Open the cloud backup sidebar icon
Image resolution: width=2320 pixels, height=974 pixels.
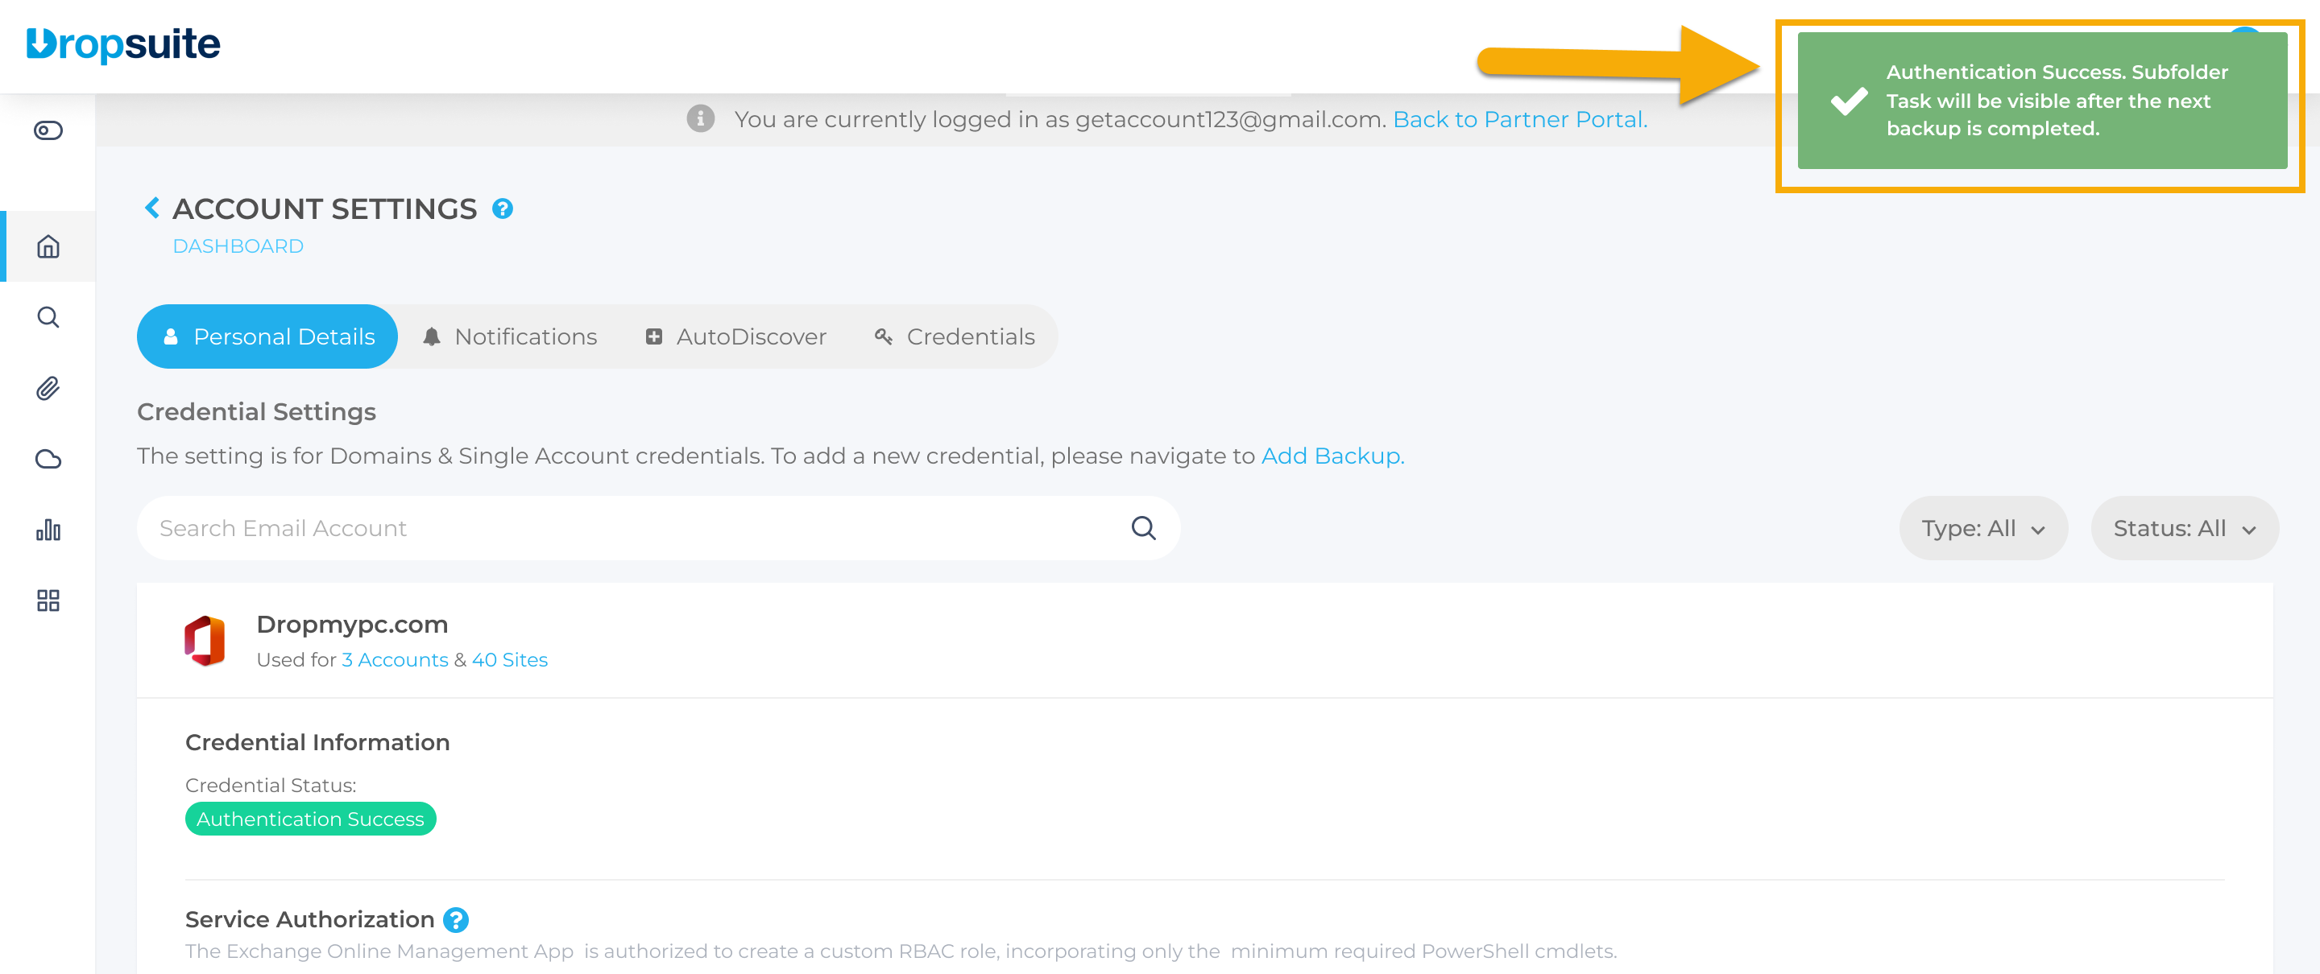coord(48,459)
